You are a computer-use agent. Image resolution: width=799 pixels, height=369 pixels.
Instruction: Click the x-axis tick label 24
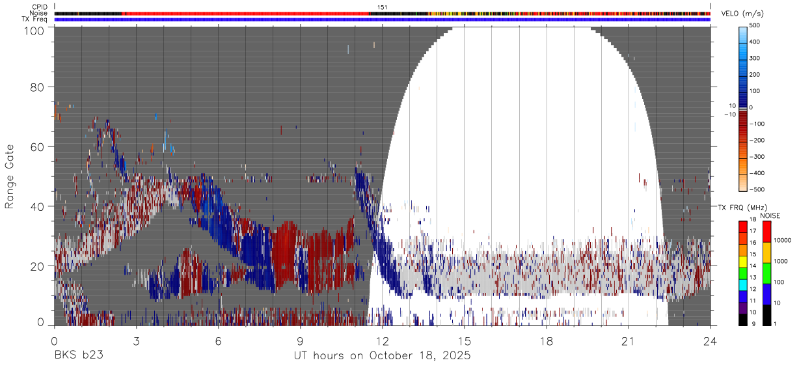(x=711, y=341)
